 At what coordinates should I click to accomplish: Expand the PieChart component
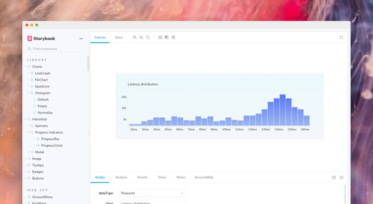[41, 80]
